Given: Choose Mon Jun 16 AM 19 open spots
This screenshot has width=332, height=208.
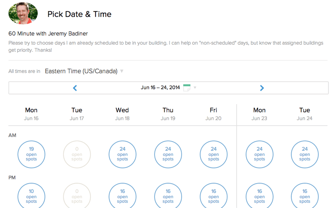Looking at the screenshot, I should 31,154.
